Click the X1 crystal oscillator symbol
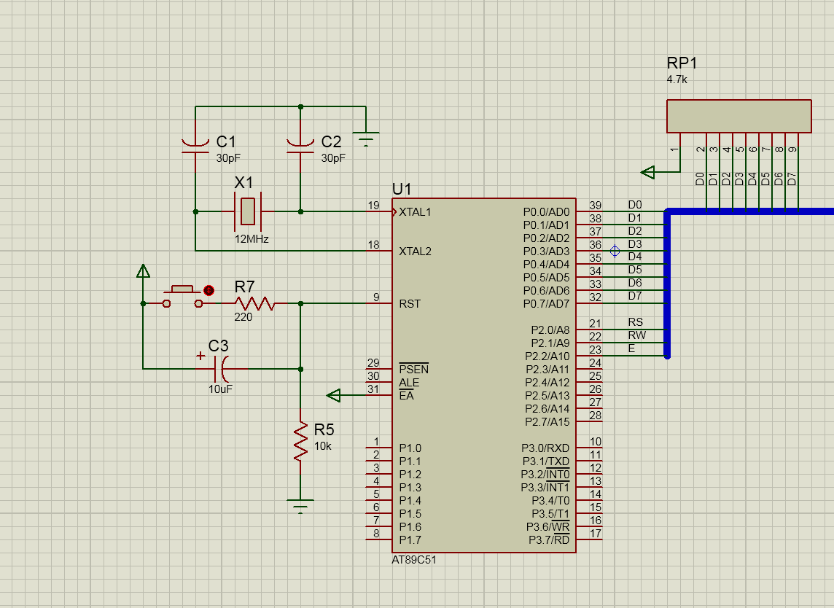 [x=247, y=211]
